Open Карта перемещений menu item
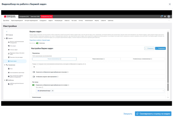 pyautogui.click(x=17, y=21)
